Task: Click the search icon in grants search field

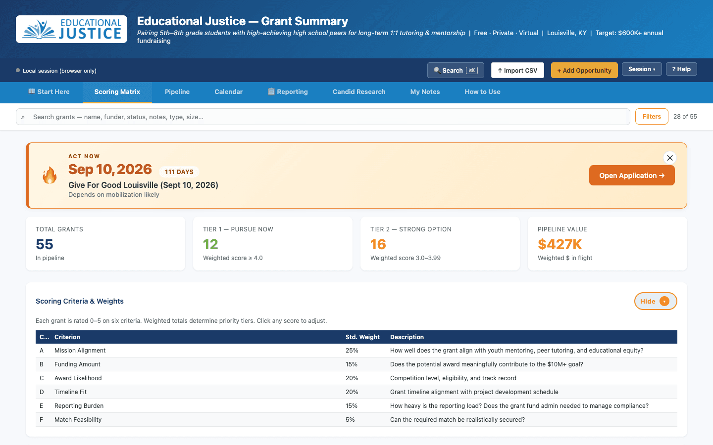Action: (23, 117)
